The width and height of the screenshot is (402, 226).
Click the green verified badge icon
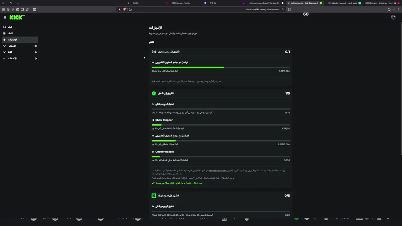(154, 93)
